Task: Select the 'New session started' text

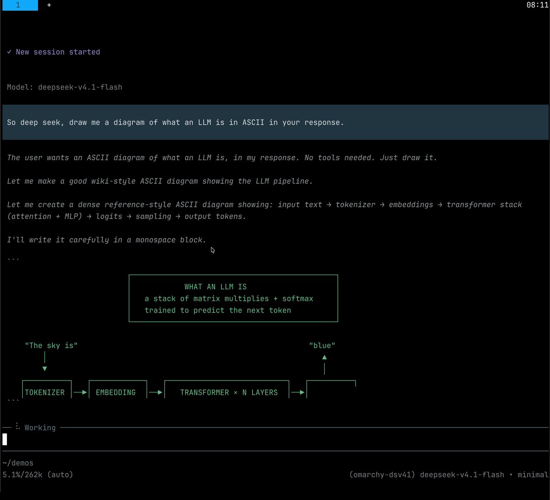Action: [x=58, y=52]
